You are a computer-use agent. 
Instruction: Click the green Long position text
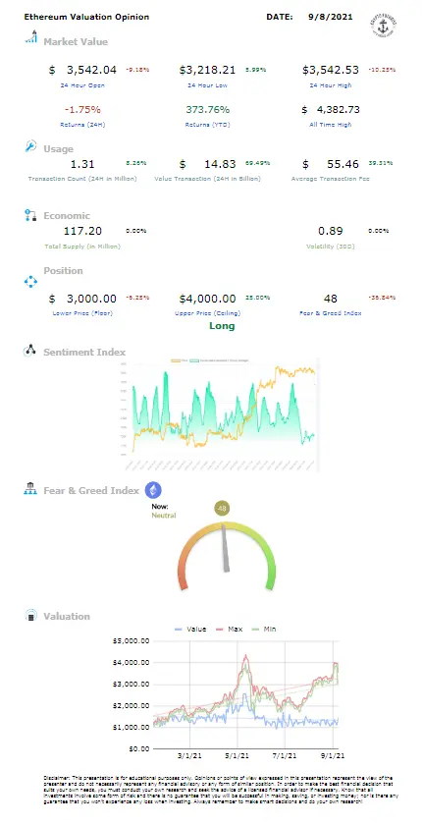(222, 326)
